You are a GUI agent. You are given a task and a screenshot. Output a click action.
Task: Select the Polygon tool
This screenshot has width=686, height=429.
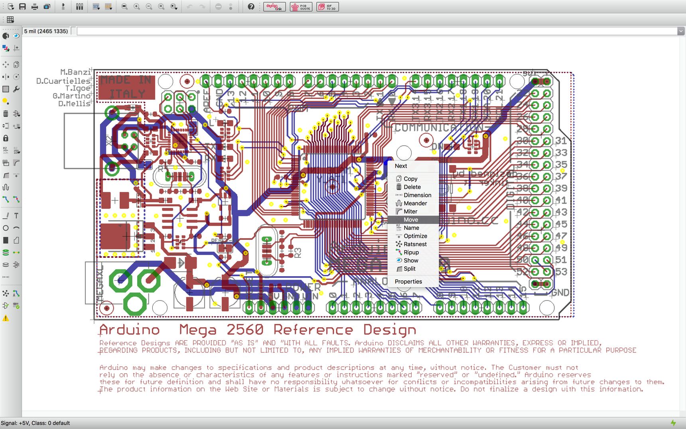point(16,240)
